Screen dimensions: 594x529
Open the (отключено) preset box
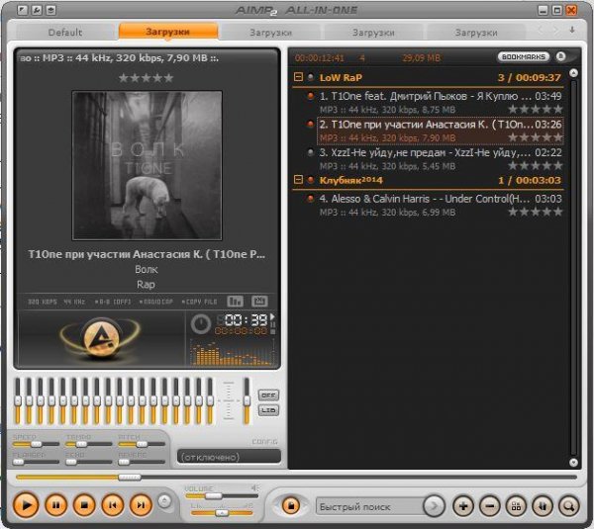coord(230,457)
